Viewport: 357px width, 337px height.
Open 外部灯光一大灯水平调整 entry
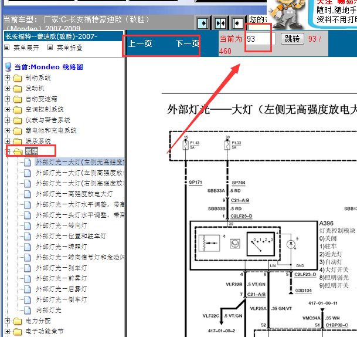80,204
